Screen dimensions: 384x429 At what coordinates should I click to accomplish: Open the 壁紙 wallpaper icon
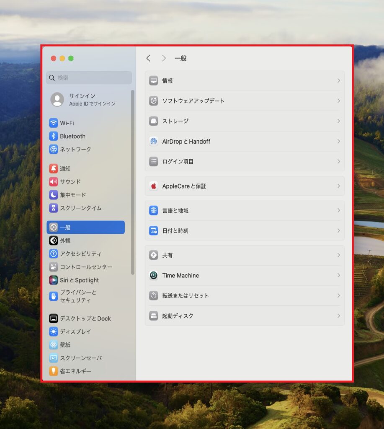click(x=53, y=345)
